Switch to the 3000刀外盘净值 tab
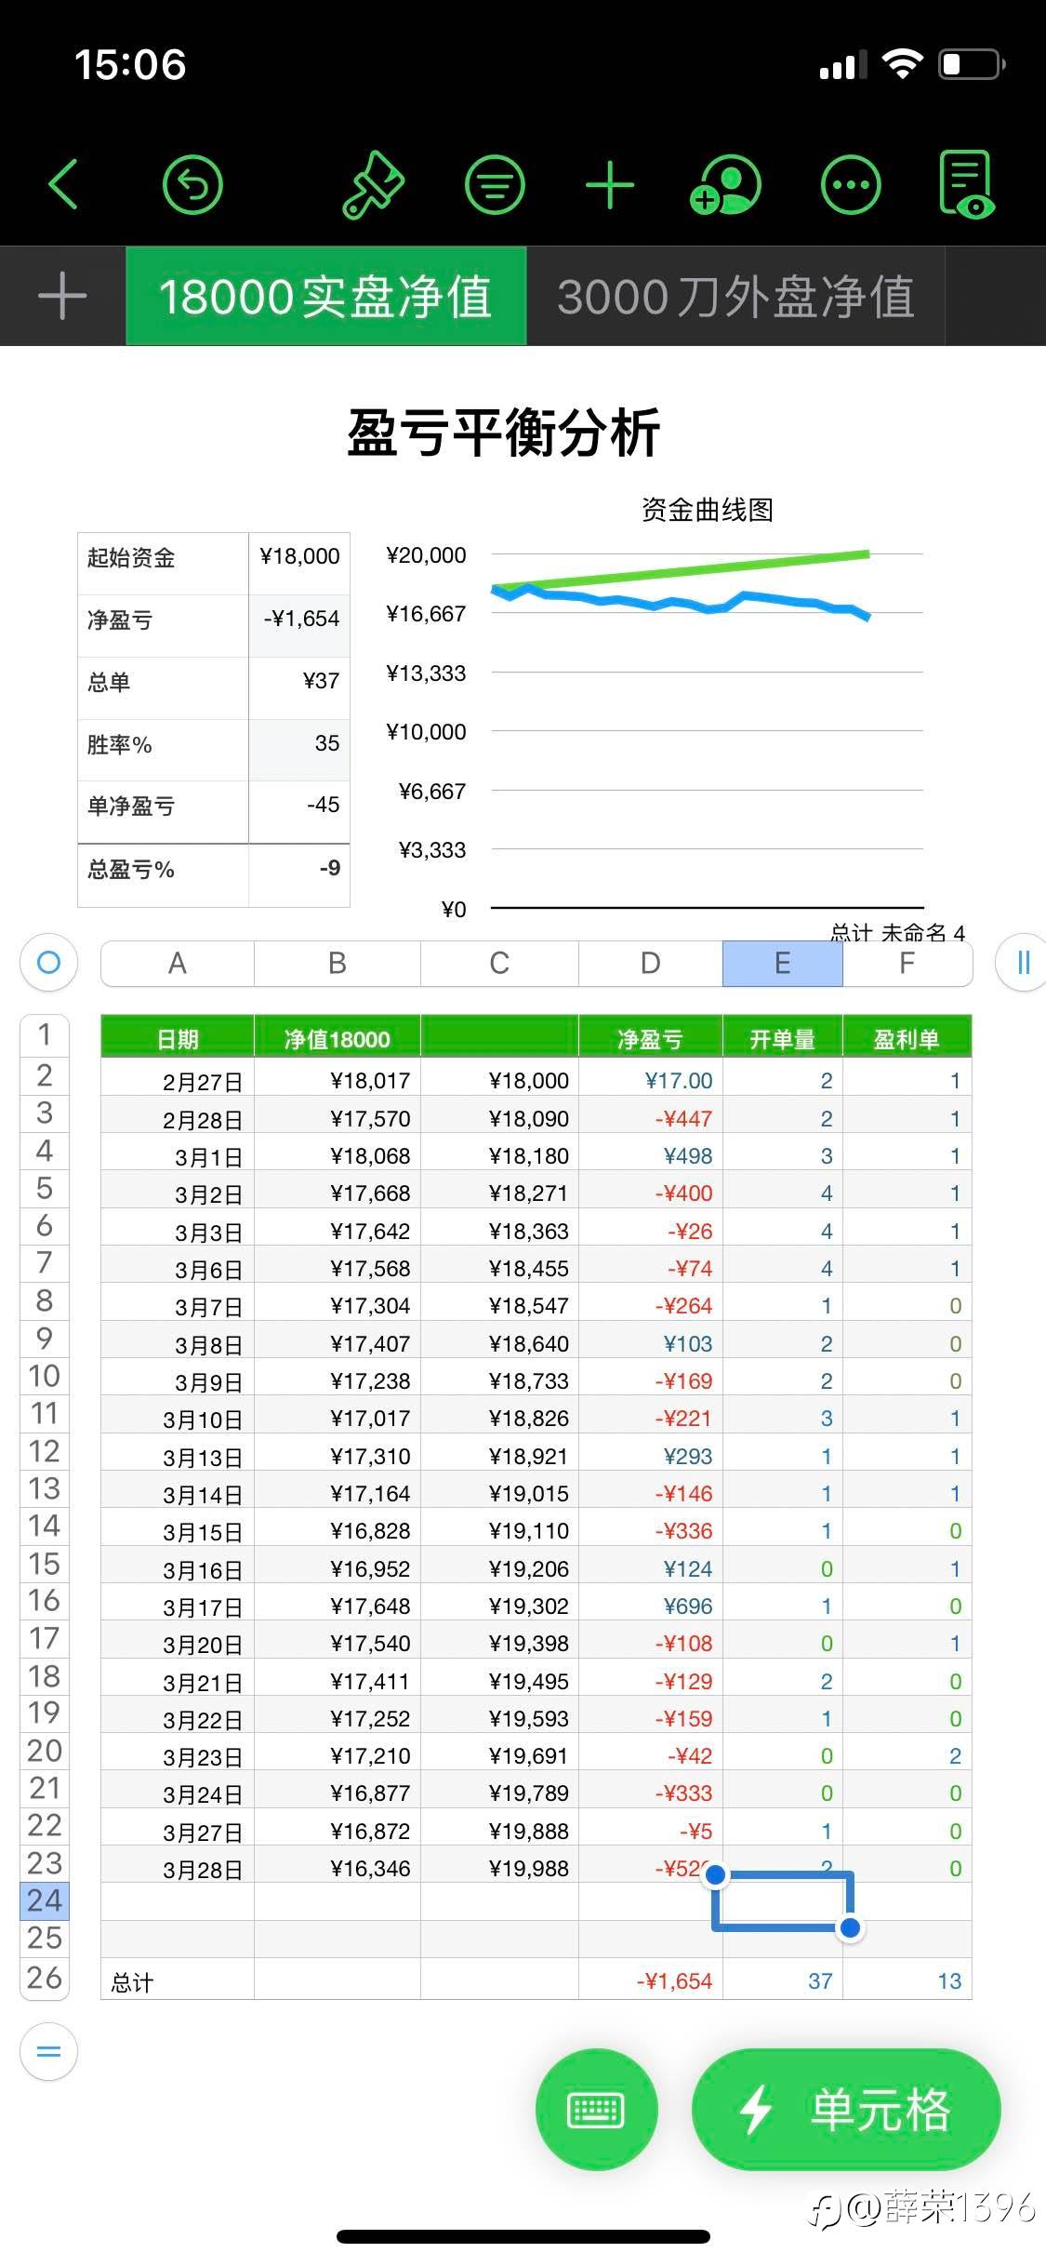This screenshot has height=2266, width=1046. [x=735, y=297]
